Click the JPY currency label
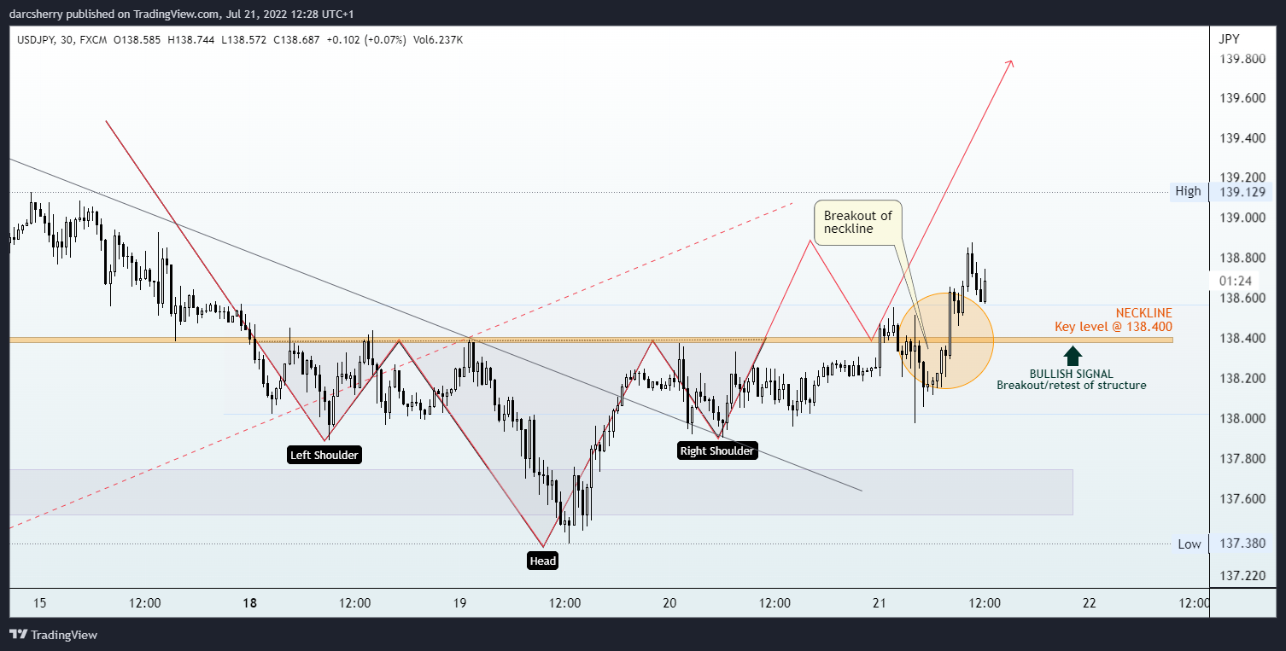1286x651 pixels. (x=1229, y=38)
